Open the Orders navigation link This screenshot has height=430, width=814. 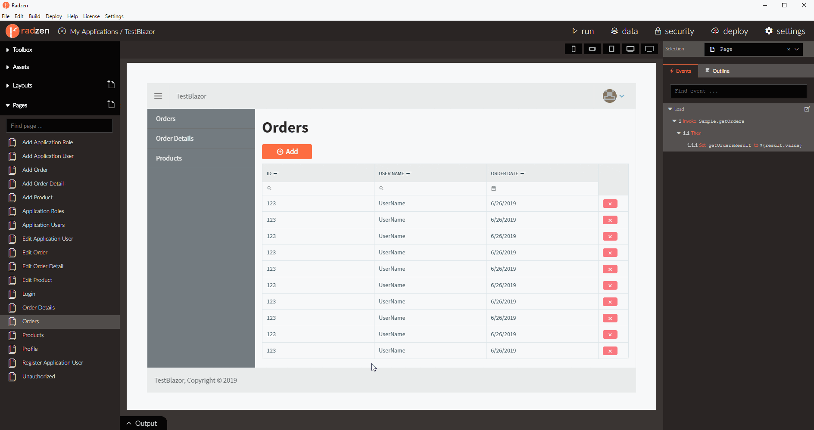[201, 119]
